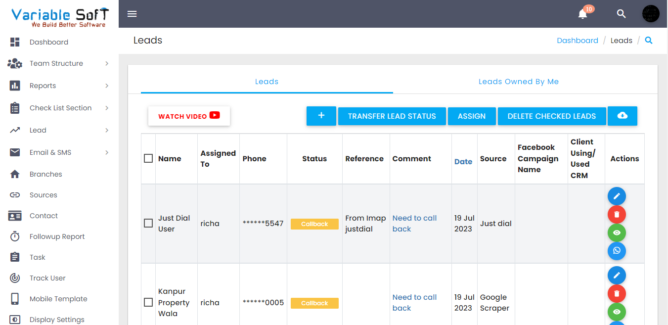Download leads with the cloud button
This screenshot has height=325, width=668.
pyautogui.click(x=623, y=116)
